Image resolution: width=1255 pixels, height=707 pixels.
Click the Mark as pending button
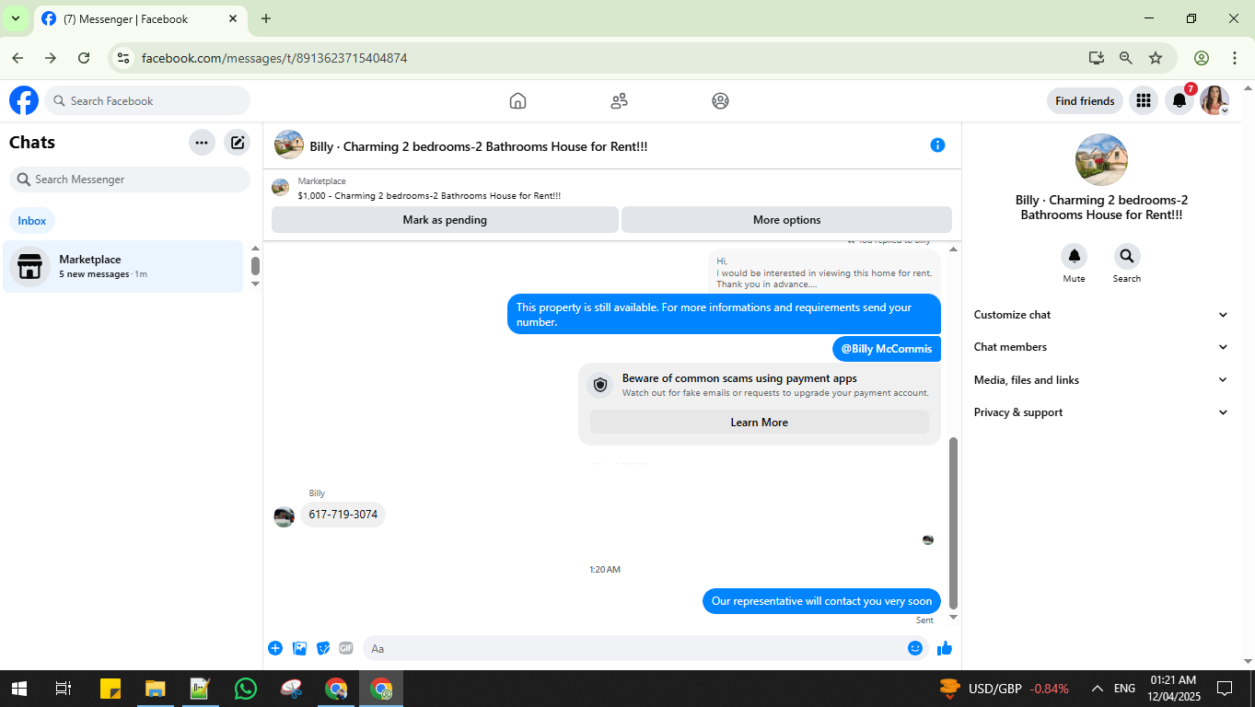tap(445, 220)
